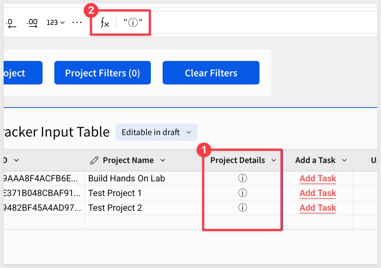Click the pencil icon beside Project Name
This screenshot has width=381, height=268.
pyautogui.click(x=94, y=160)
